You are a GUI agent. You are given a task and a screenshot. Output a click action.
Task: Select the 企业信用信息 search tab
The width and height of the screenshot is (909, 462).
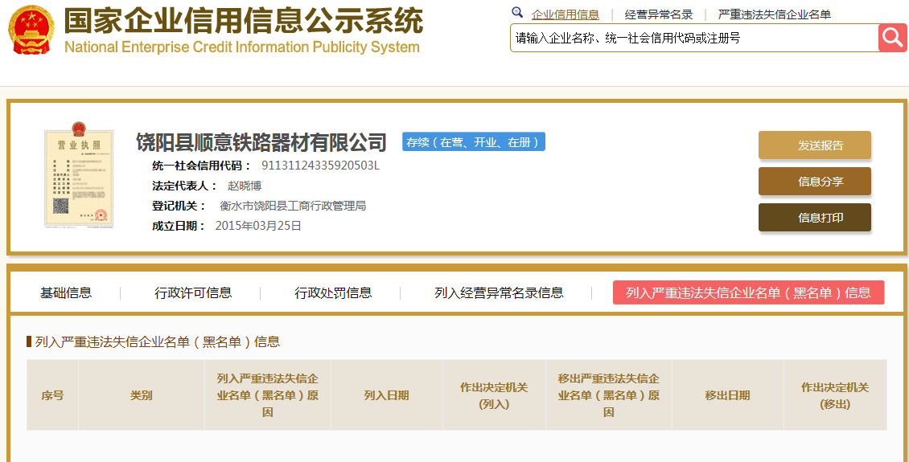[566, 14]
